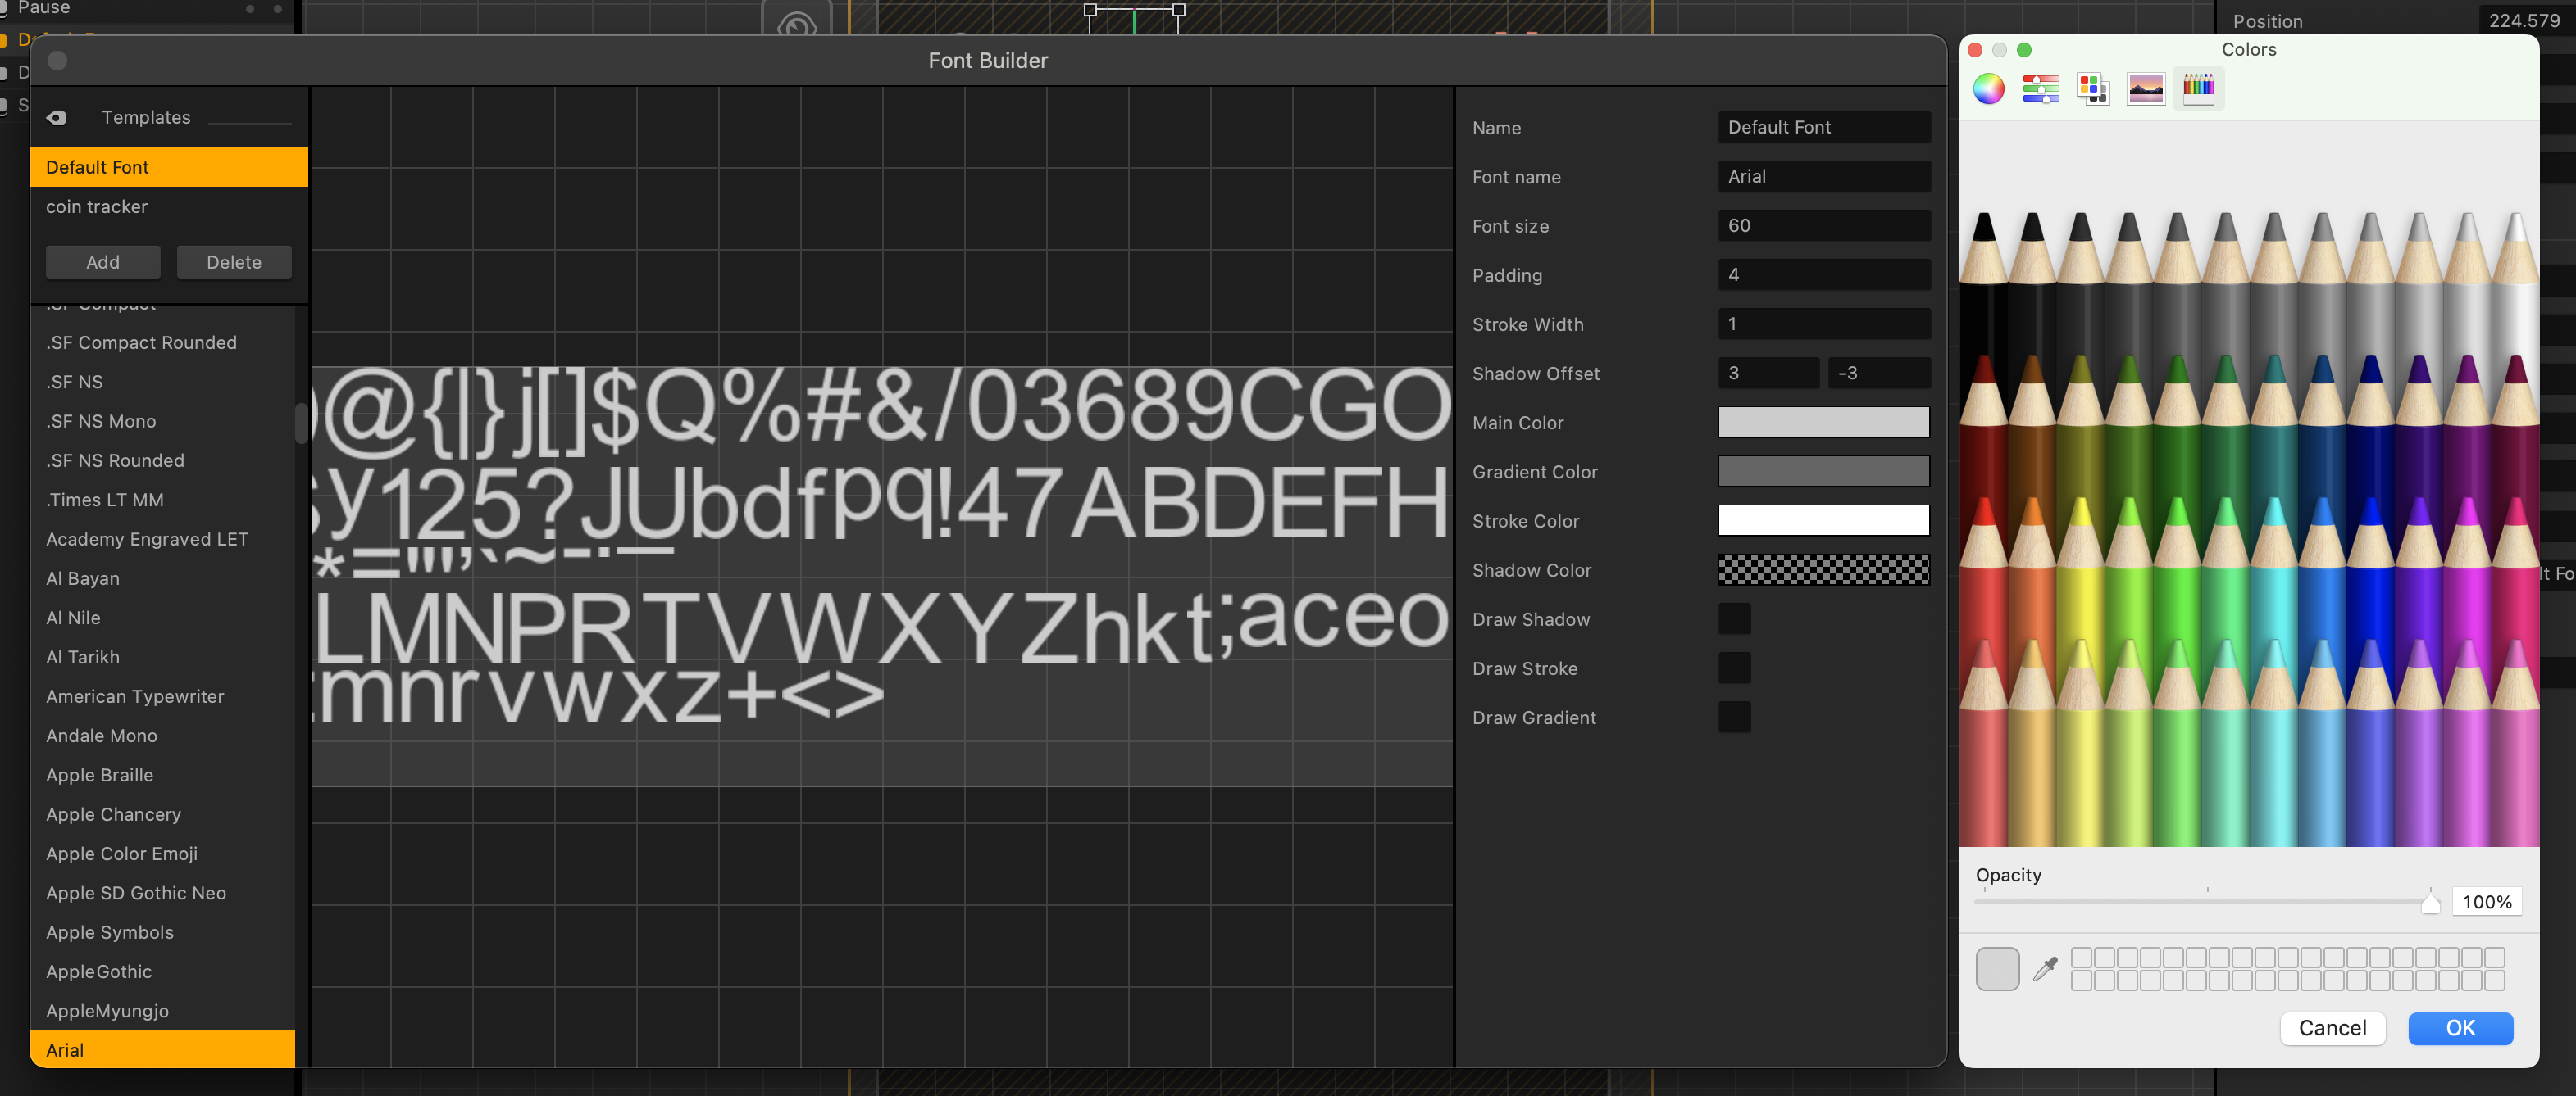Choose the Apple Symbols font
2576x1096 pixels.
pyautogui.click(x=162, y=932)
